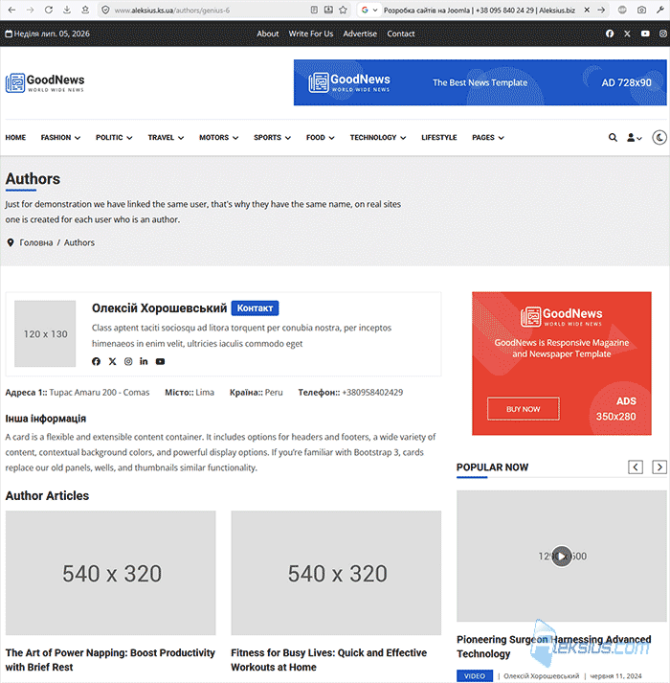Show previous Popular Now slide
This screenshot has height=683, width=670.
[636, 467]
